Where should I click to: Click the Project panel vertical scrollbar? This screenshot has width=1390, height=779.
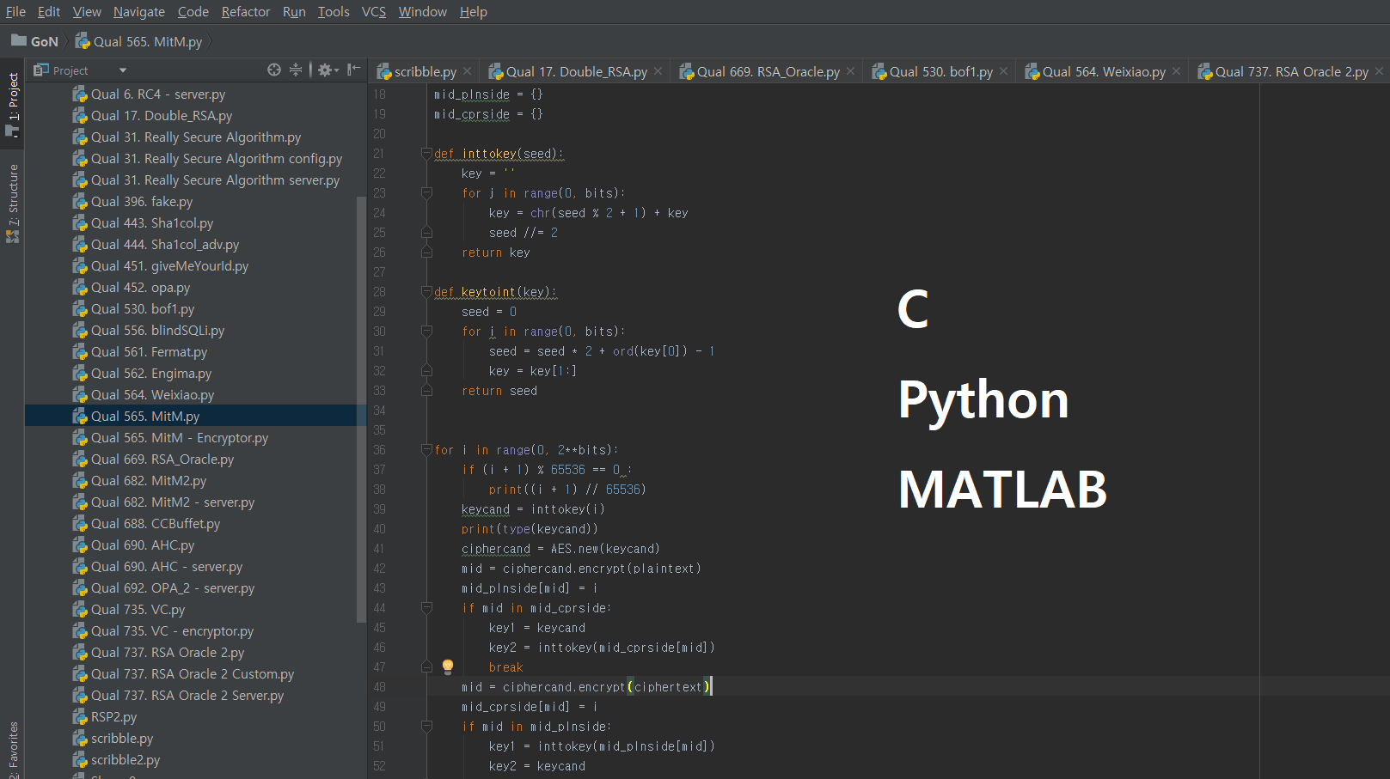pos(361,409)
